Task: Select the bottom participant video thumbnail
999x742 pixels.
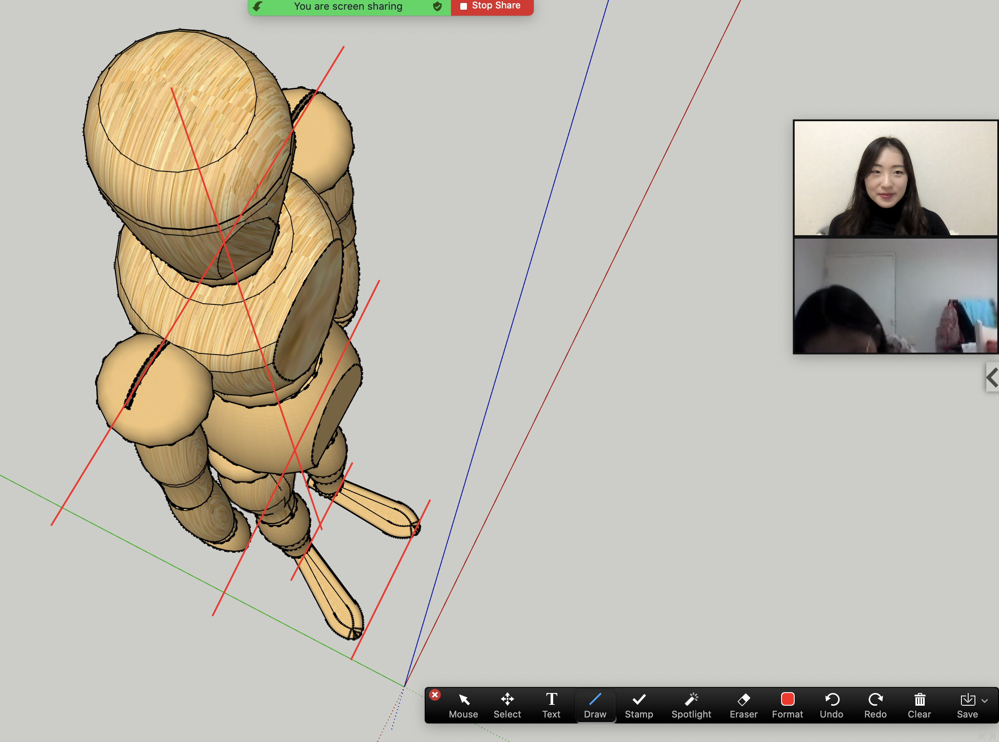Action: click(x=895, y=296)
